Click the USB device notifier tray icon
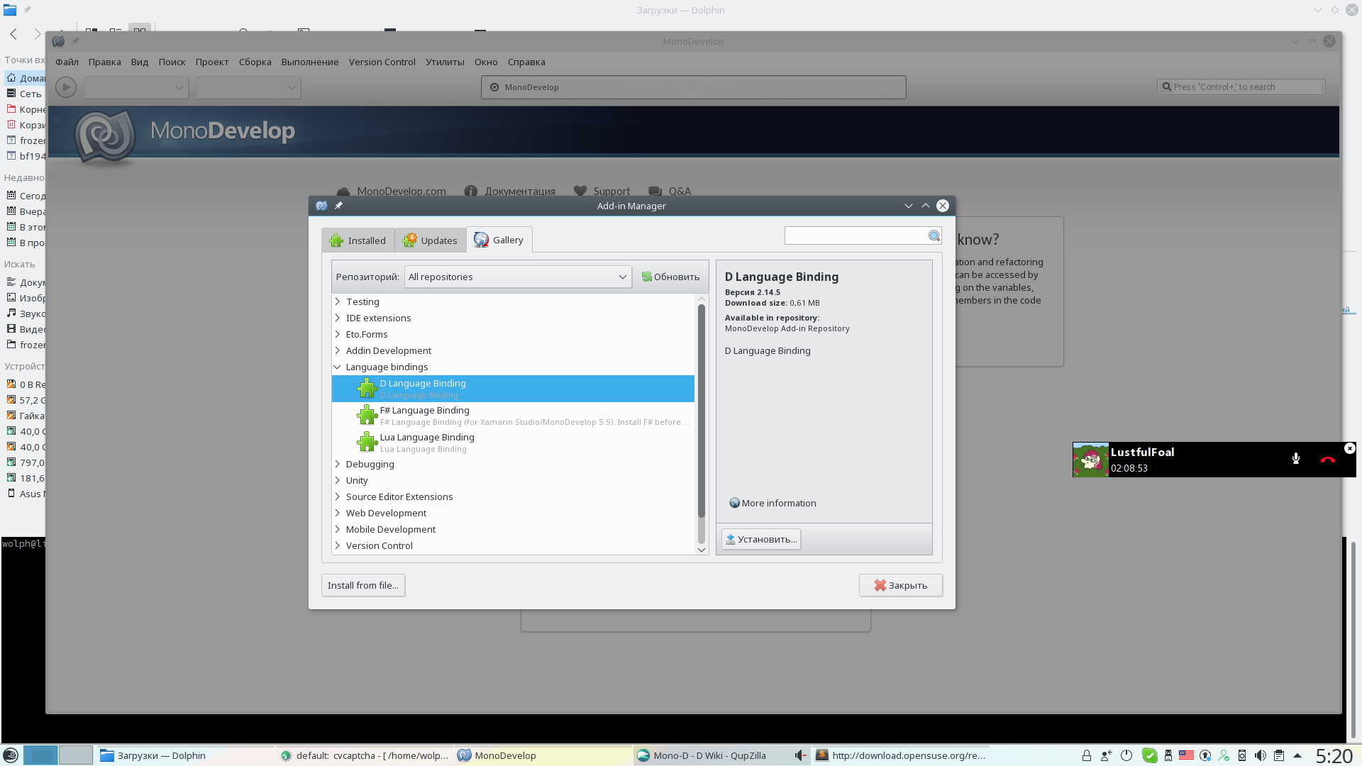 pos(1168,755)
